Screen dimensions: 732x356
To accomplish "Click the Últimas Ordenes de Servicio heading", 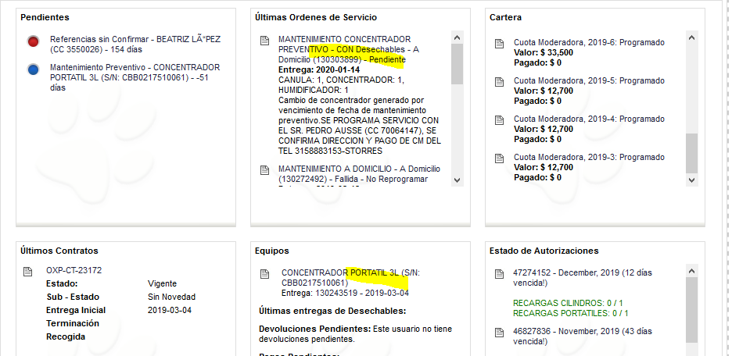I will click(x=316, y=17).
